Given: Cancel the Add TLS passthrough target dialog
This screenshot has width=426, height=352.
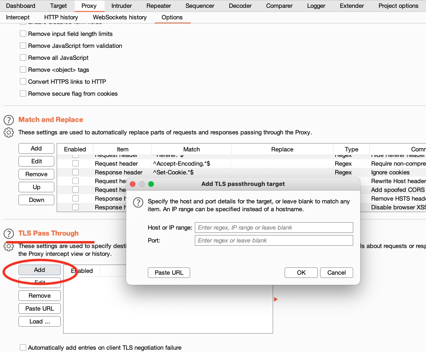Looking at the screenshot, I should [x=337, y=272].
